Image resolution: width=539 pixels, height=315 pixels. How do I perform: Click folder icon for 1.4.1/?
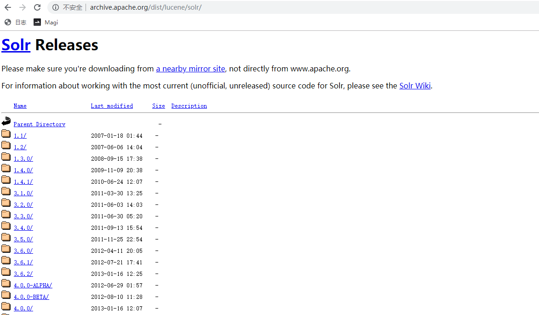6,179
